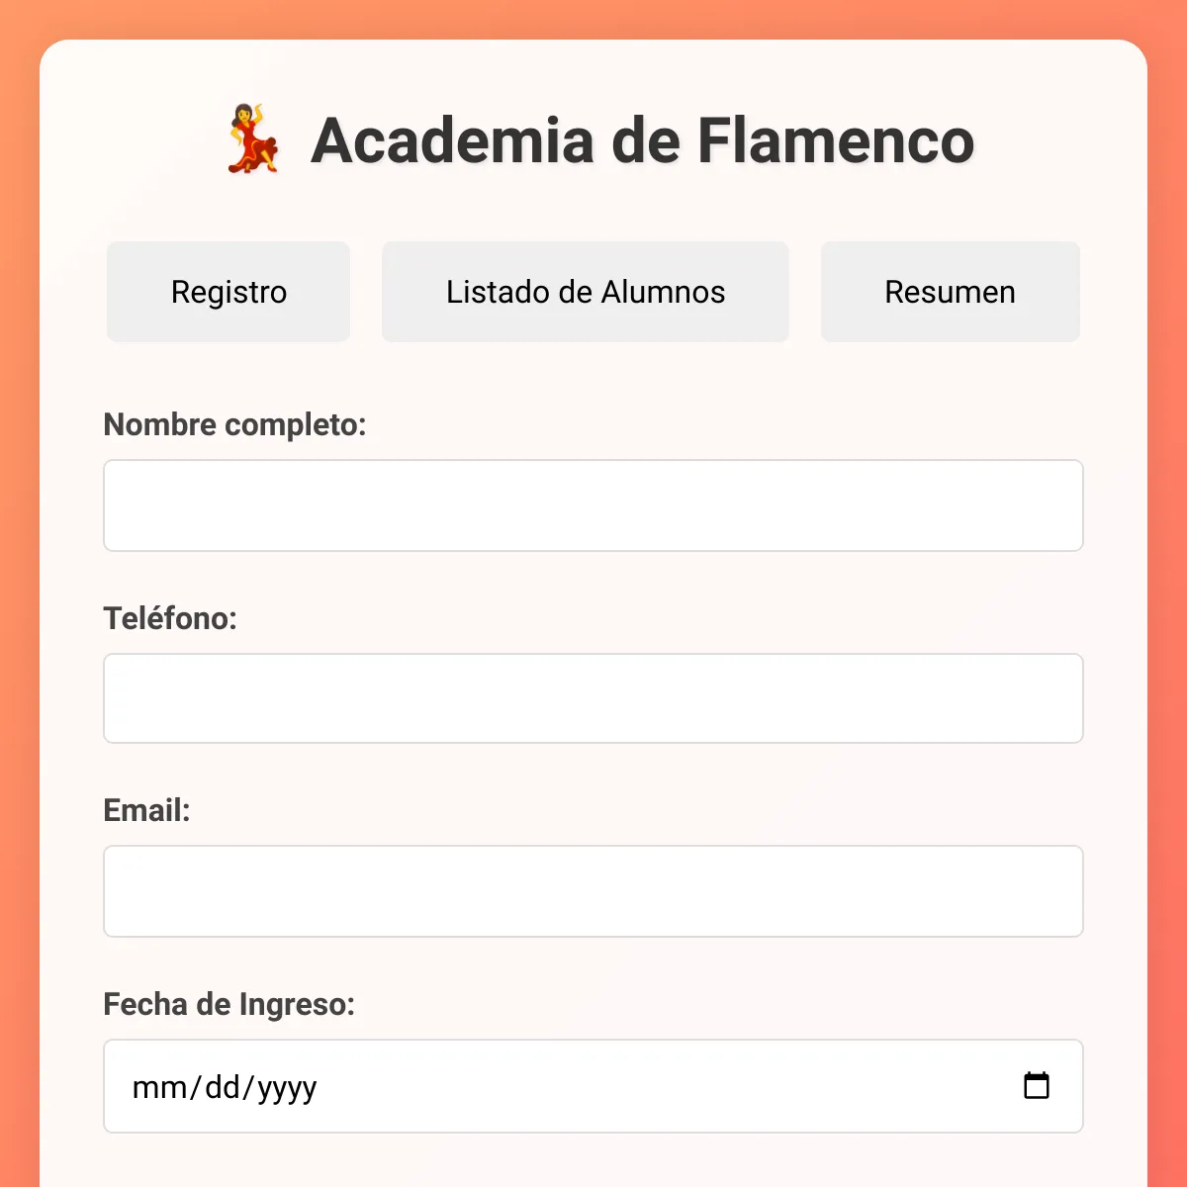Show the Resumen tab
The height and width of the screenshot is (1187, 1187).
[950, 292]
